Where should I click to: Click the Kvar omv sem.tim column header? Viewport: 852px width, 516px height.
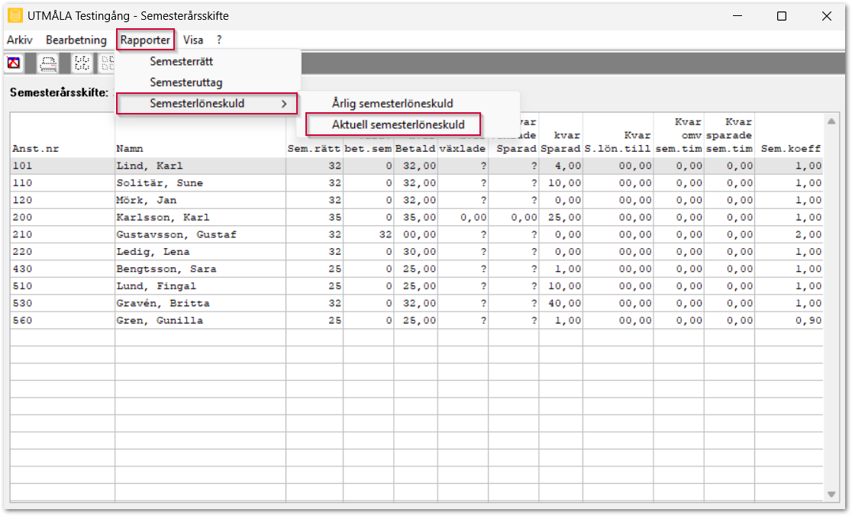pyautogui.click(x=679, y=135)
